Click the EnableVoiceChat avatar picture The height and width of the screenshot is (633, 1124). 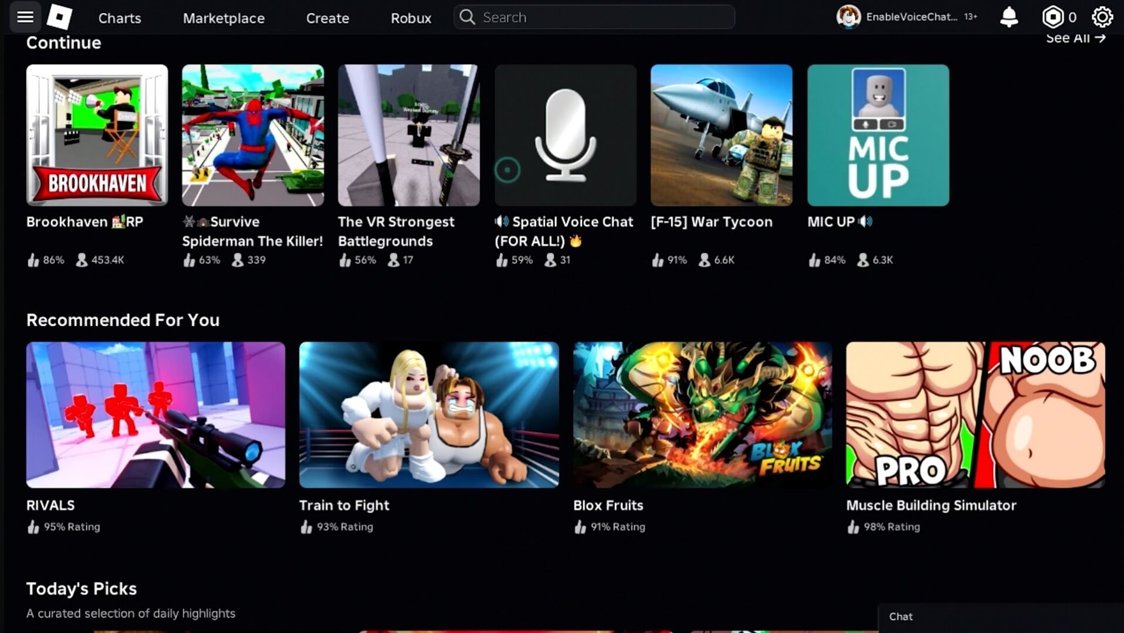848,17
